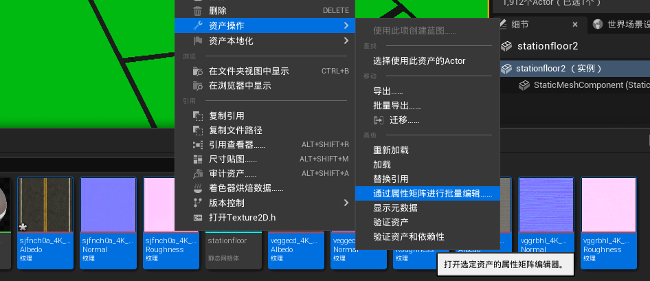The width and height of the screenshot is (650, 281).
Task: Click the 审计资产 magnifier icon
Action: tap(197, 174)
